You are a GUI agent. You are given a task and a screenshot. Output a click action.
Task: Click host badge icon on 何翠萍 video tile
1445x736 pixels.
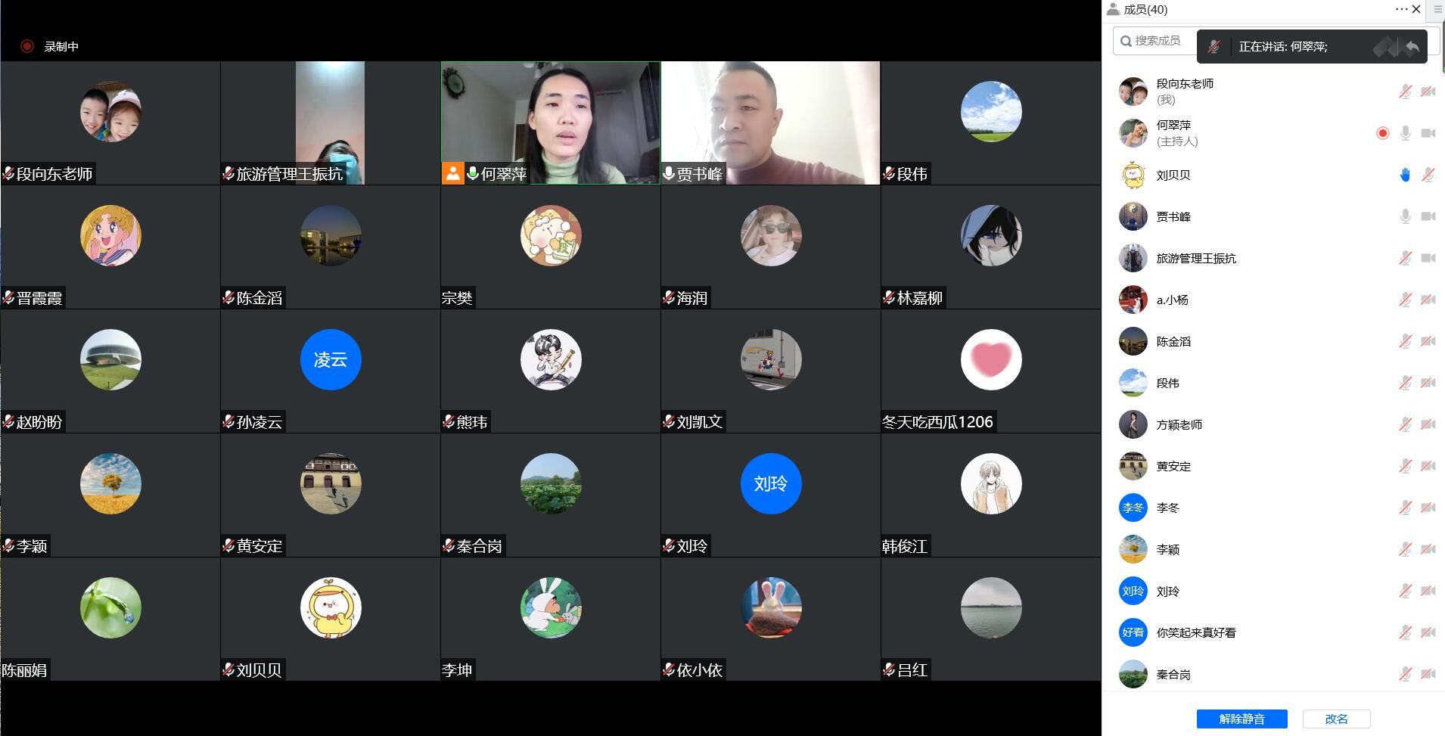pyautogui.click(x=452, y=173)
